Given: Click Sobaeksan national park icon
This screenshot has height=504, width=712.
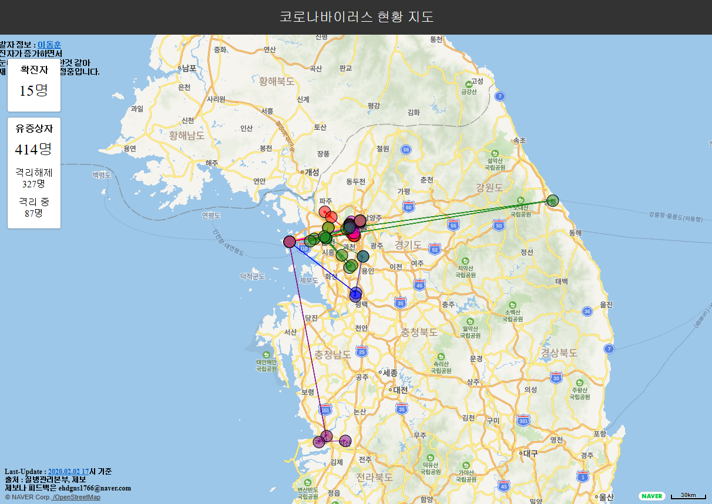Looking at the screenshot, I should [513, 305].
